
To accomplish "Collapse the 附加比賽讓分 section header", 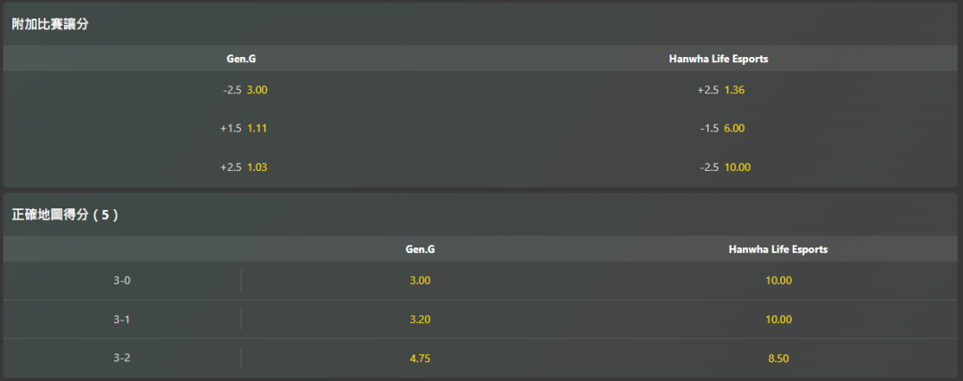I will [50, 25].
